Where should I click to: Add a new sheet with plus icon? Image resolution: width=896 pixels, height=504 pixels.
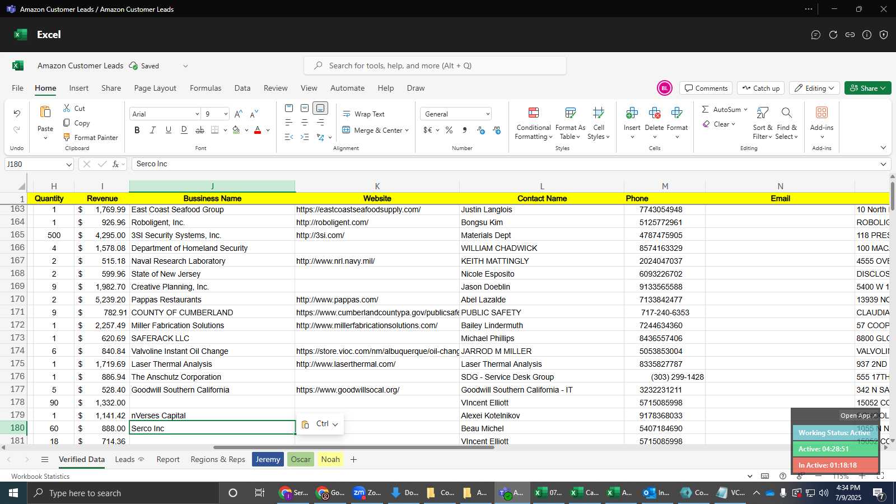click(x=353, y=459)
